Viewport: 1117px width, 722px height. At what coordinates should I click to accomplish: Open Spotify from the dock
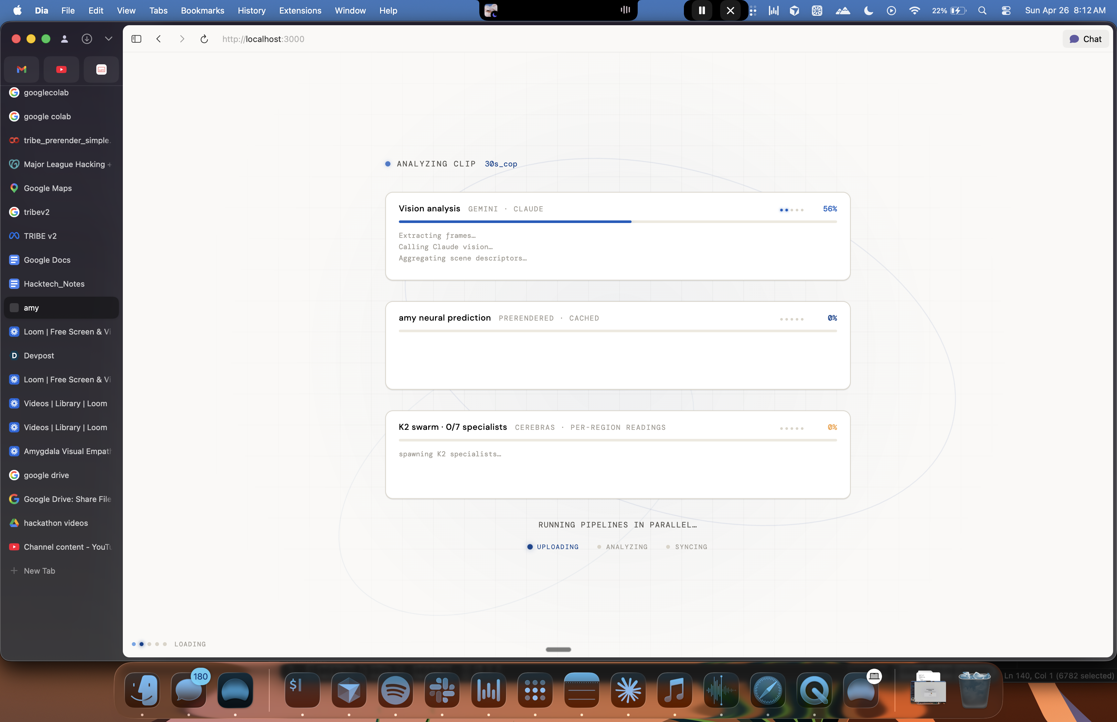tap(395, 690)
